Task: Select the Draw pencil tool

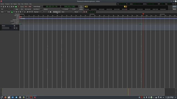Action: pos(23,12)
